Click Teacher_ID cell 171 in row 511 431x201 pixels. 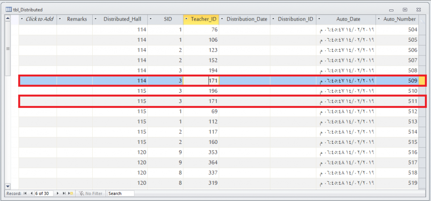[202, 101]
